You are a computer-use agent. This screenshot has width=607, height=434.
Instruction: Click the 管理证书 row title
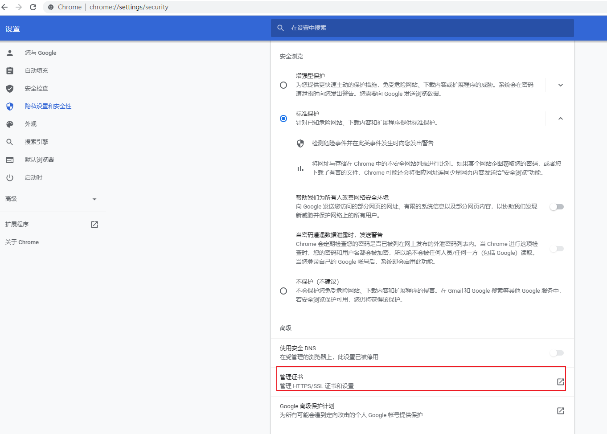291,377
